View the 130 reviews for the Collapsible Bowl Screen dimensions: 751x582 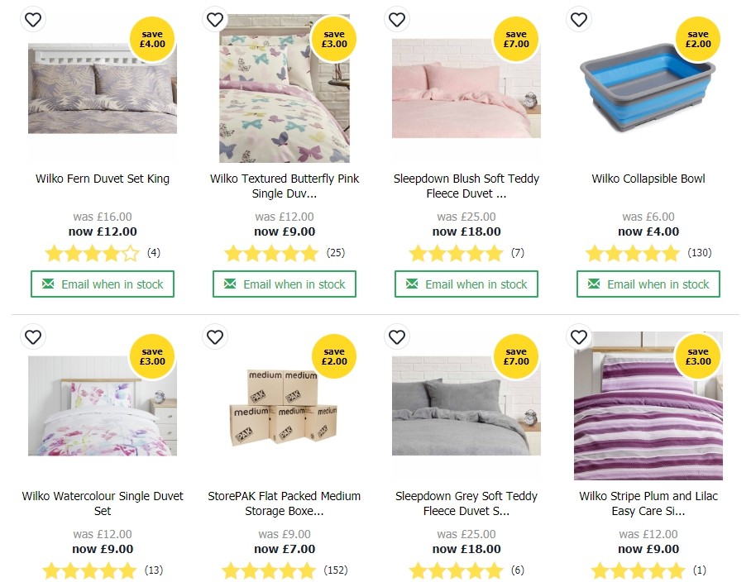[700, 253]
